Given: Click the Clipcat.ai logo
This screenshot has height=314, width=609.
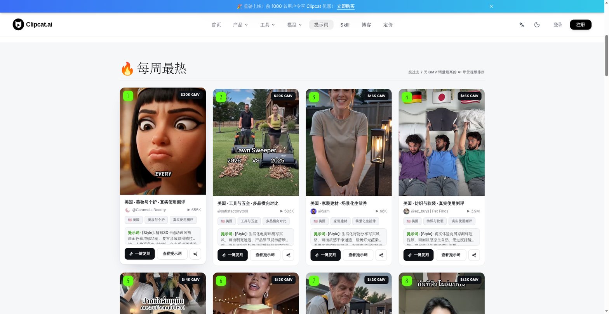Looking at the screenshot, I should coord(33,24).
